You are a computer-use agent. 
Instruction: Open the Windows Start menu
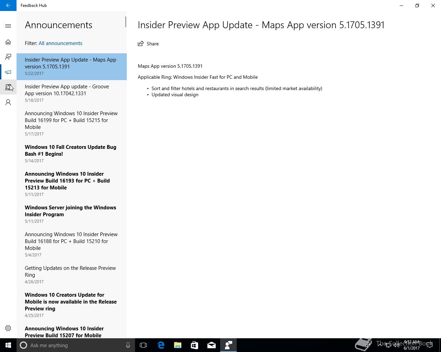tap(8, 345)
